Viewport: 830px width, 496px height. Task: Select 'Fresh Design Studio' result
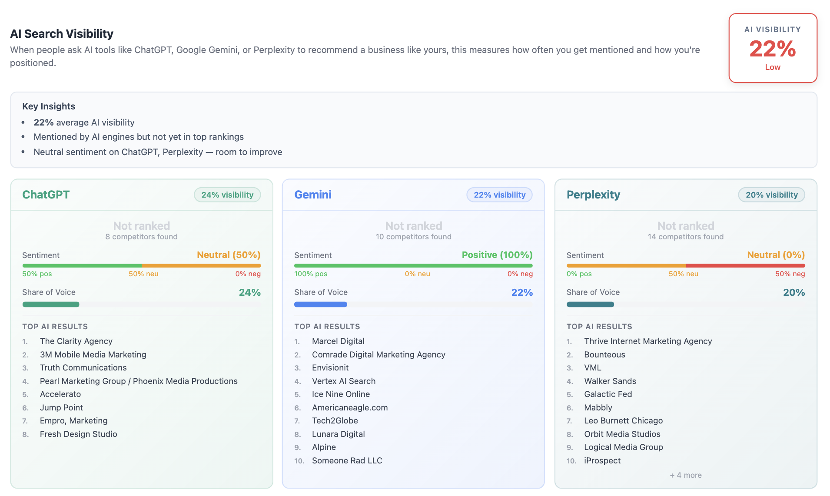click(78, 434)
